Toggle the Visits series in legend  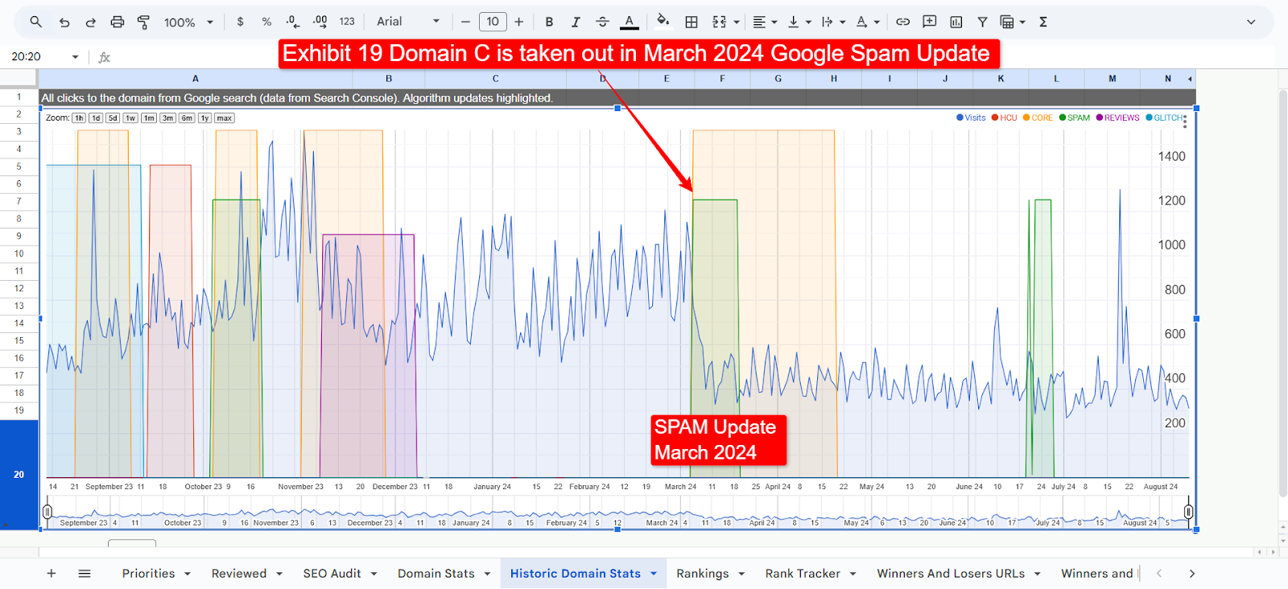click(971, 117)
